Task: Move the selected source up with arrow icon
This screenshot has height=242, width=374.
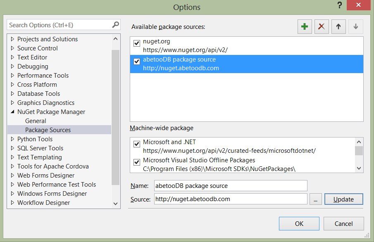Action: pos(338,27)
